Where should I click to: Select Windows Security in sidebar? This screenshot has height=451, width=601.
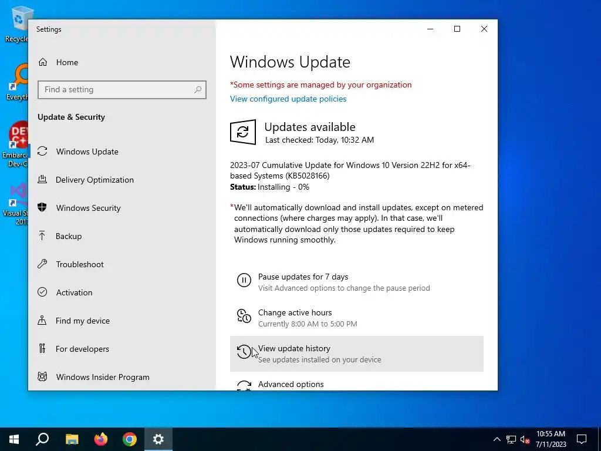(x=122, y=208)
